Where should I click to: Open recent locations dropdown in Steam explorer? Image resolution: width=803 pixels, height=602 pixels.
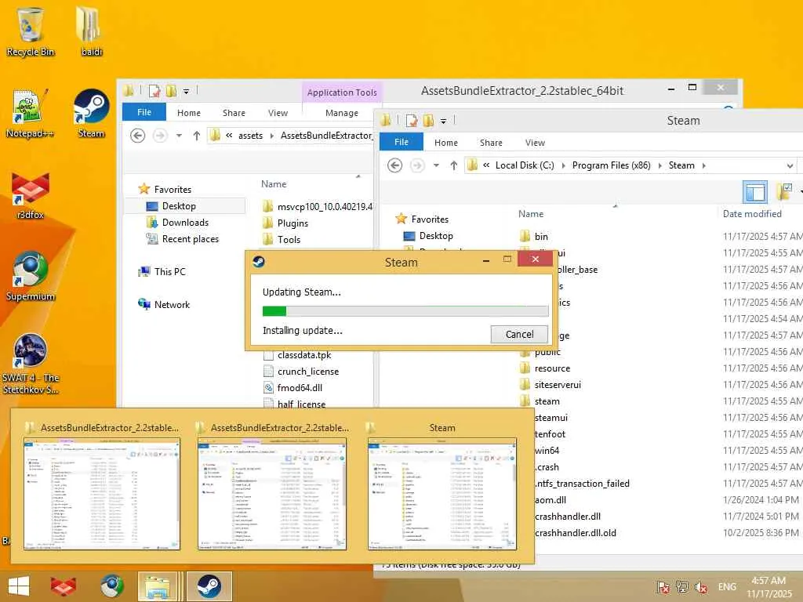click(x=436, y=165)
